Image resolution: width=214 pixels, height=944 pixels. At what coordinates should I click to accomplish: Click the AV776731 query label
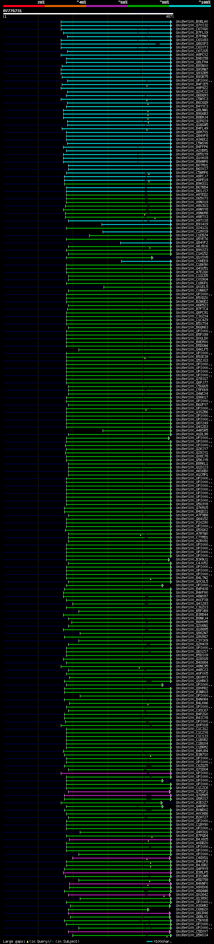[x=12, y=11]
